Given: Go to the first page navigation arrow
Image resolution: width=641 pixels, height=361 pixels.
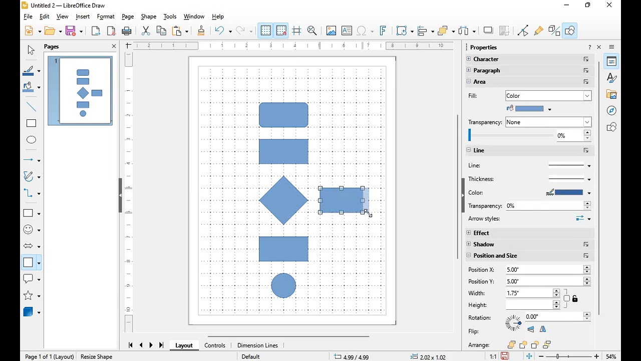Looking at the screenshot, I should pyautogui.click(x=131, y=345).
